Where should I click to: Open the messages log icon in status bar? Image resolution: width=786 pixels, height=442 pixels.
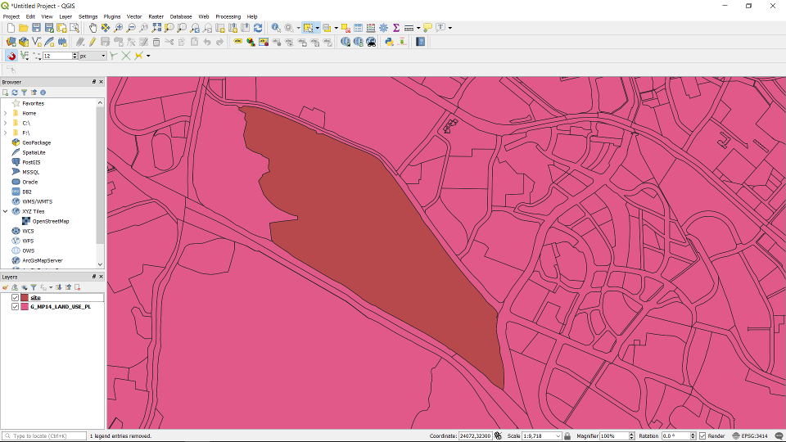point(779,436)
